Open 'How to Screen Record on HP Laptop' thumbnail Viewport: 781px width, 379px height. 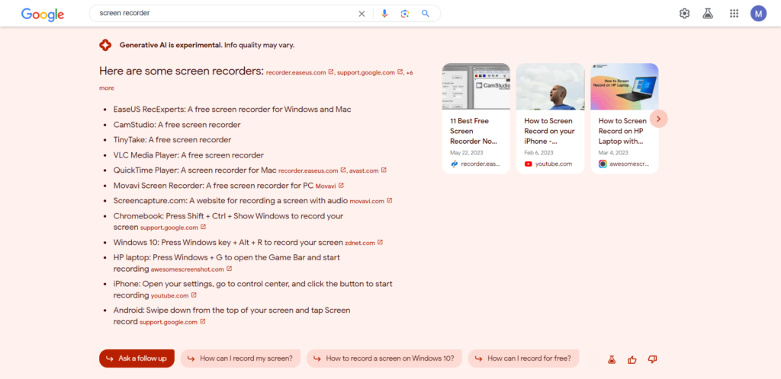625,87
